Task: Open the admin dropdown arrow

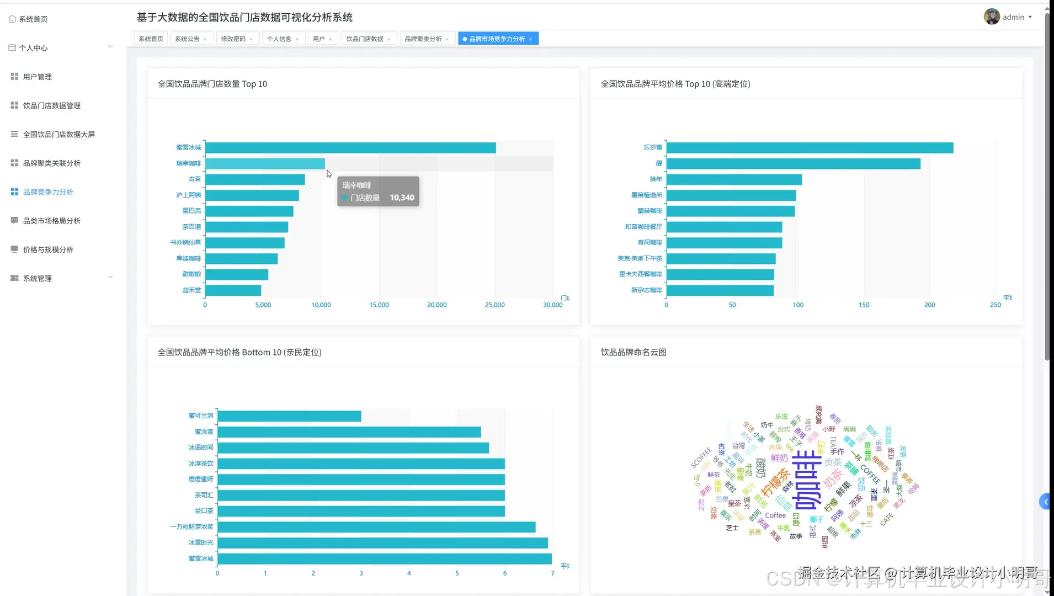Action: 1030,17
